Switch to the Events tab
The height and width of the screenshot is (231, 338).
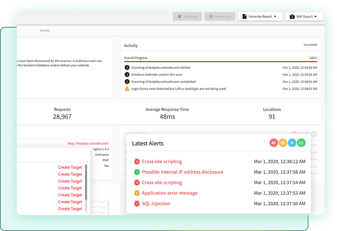click(44, 31)
